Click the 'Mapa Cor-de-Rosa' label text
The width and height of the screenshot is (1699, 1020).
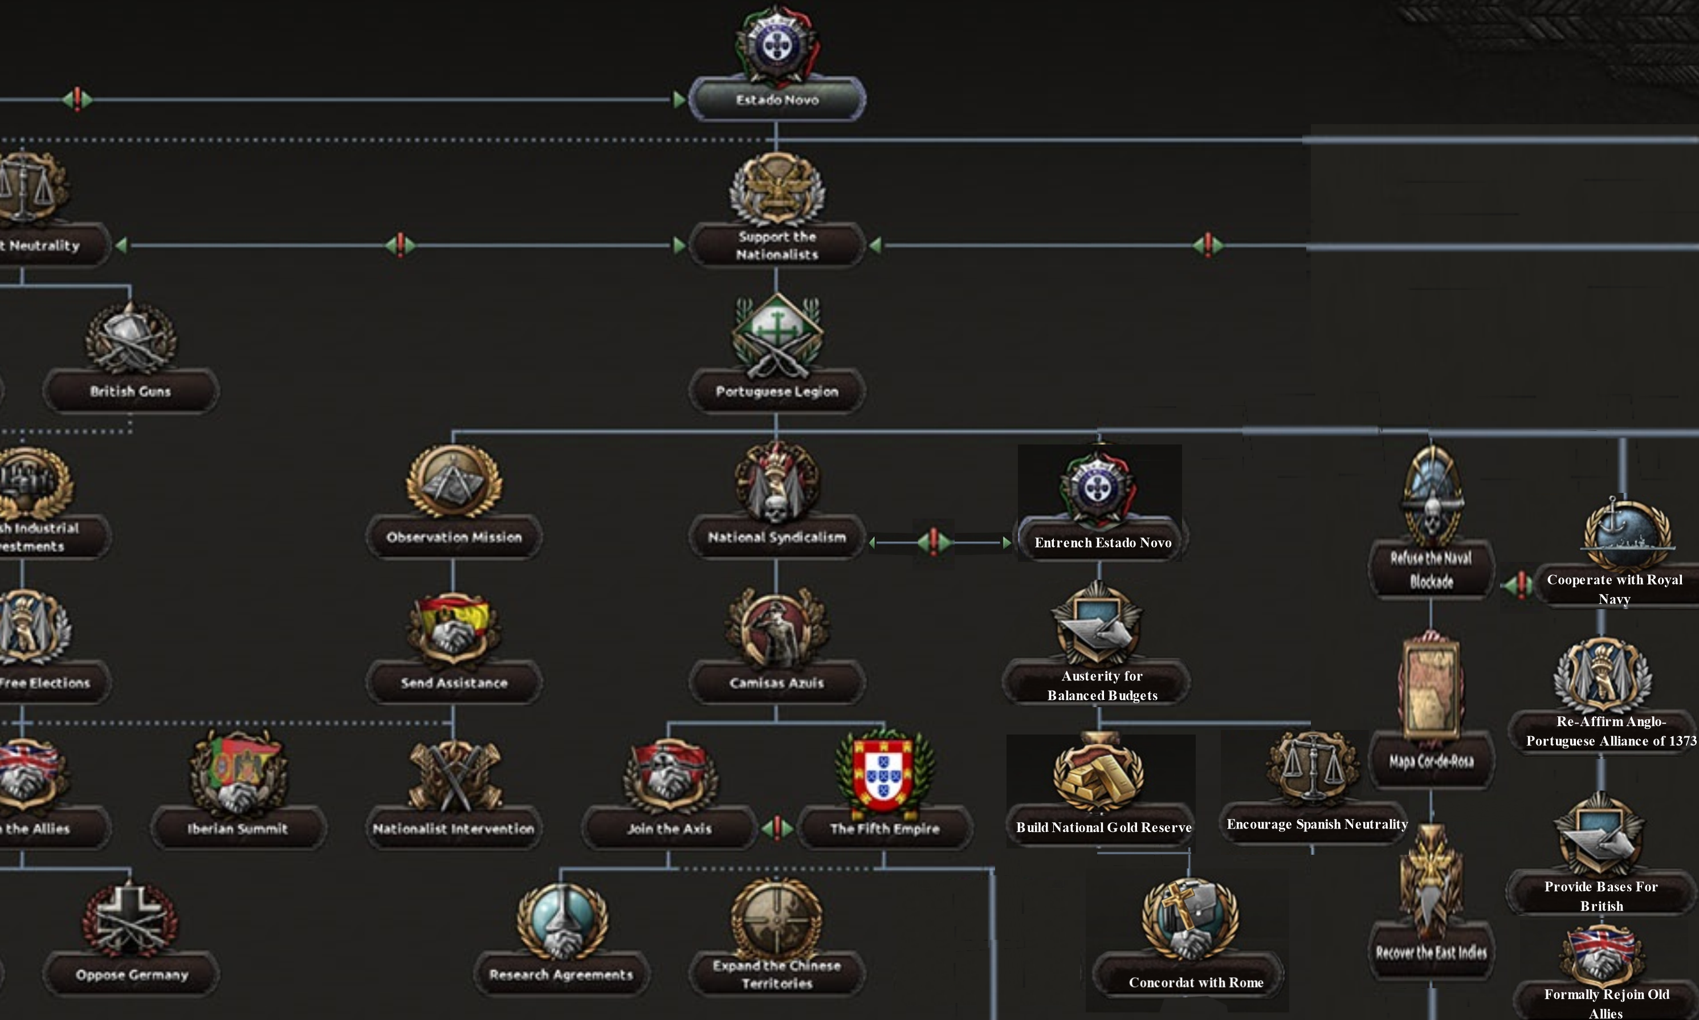[x=1431, y=761]
